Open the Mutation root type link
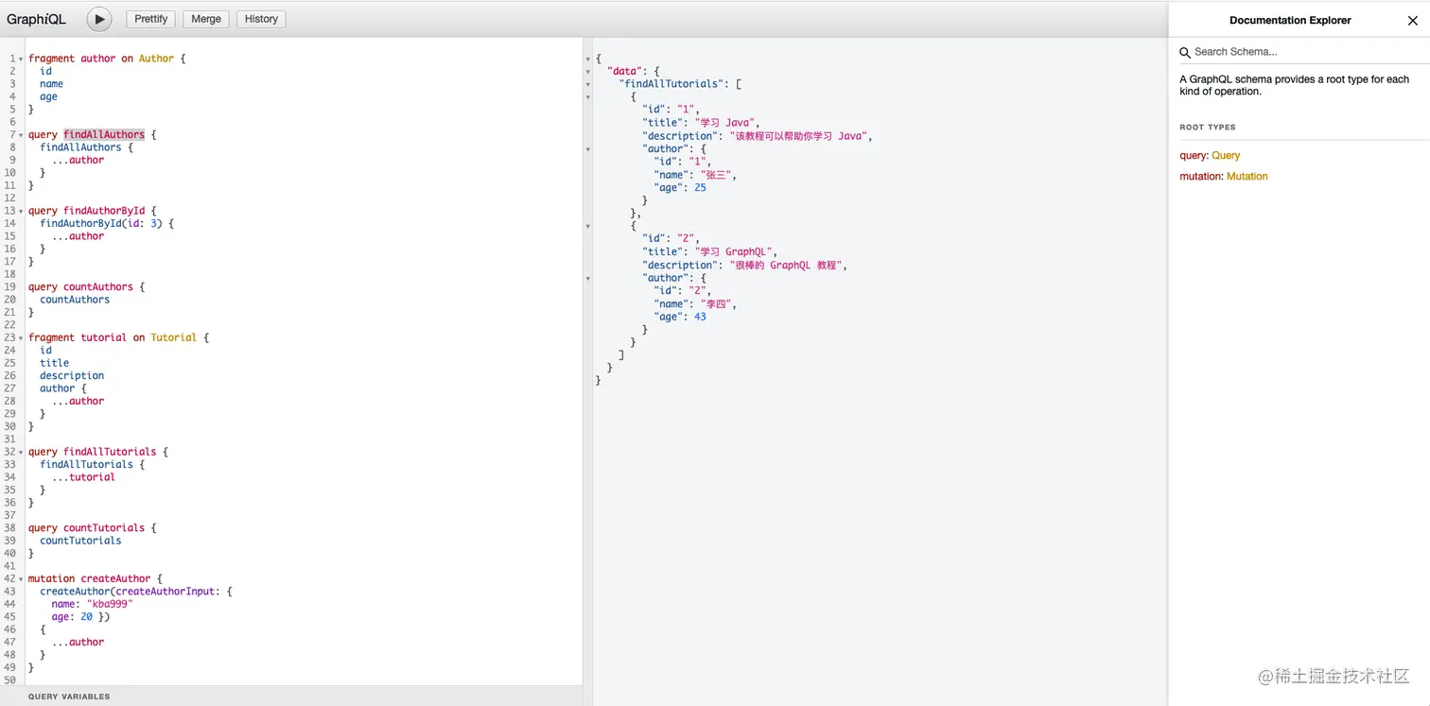 click(x=1247, y=176)
